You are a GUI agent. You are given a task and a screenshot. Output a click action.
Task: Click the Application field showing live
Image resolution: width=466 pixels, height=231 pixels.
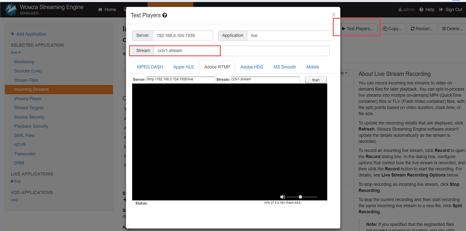[290, 35]
